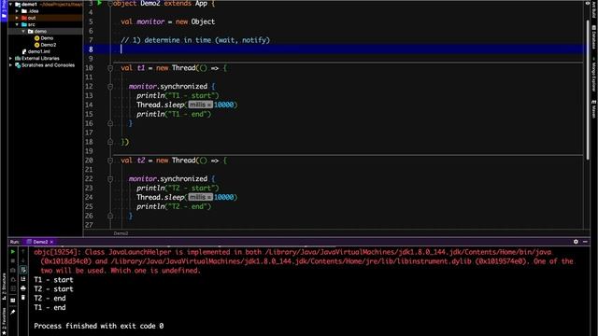Screen dimensions: 598x336
Task: Click line number 8 in gutter
Action: click(x=91, y=49)
